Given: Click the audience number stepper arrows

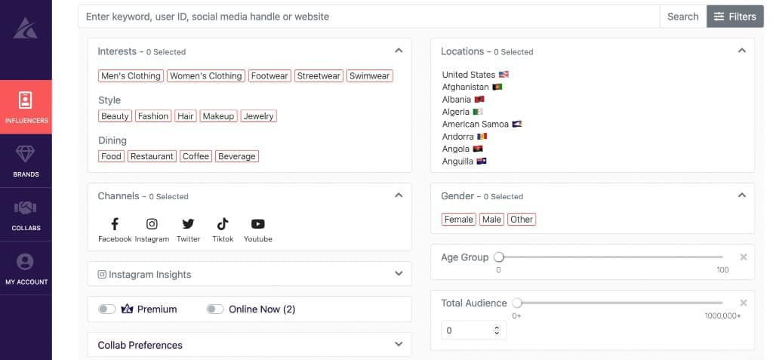Looking at the screenshot, I should coord(497,330).
